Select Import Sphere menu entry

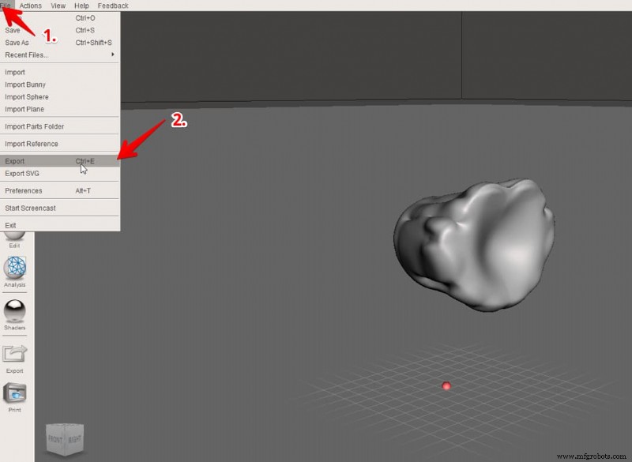(x=60, y=96)
